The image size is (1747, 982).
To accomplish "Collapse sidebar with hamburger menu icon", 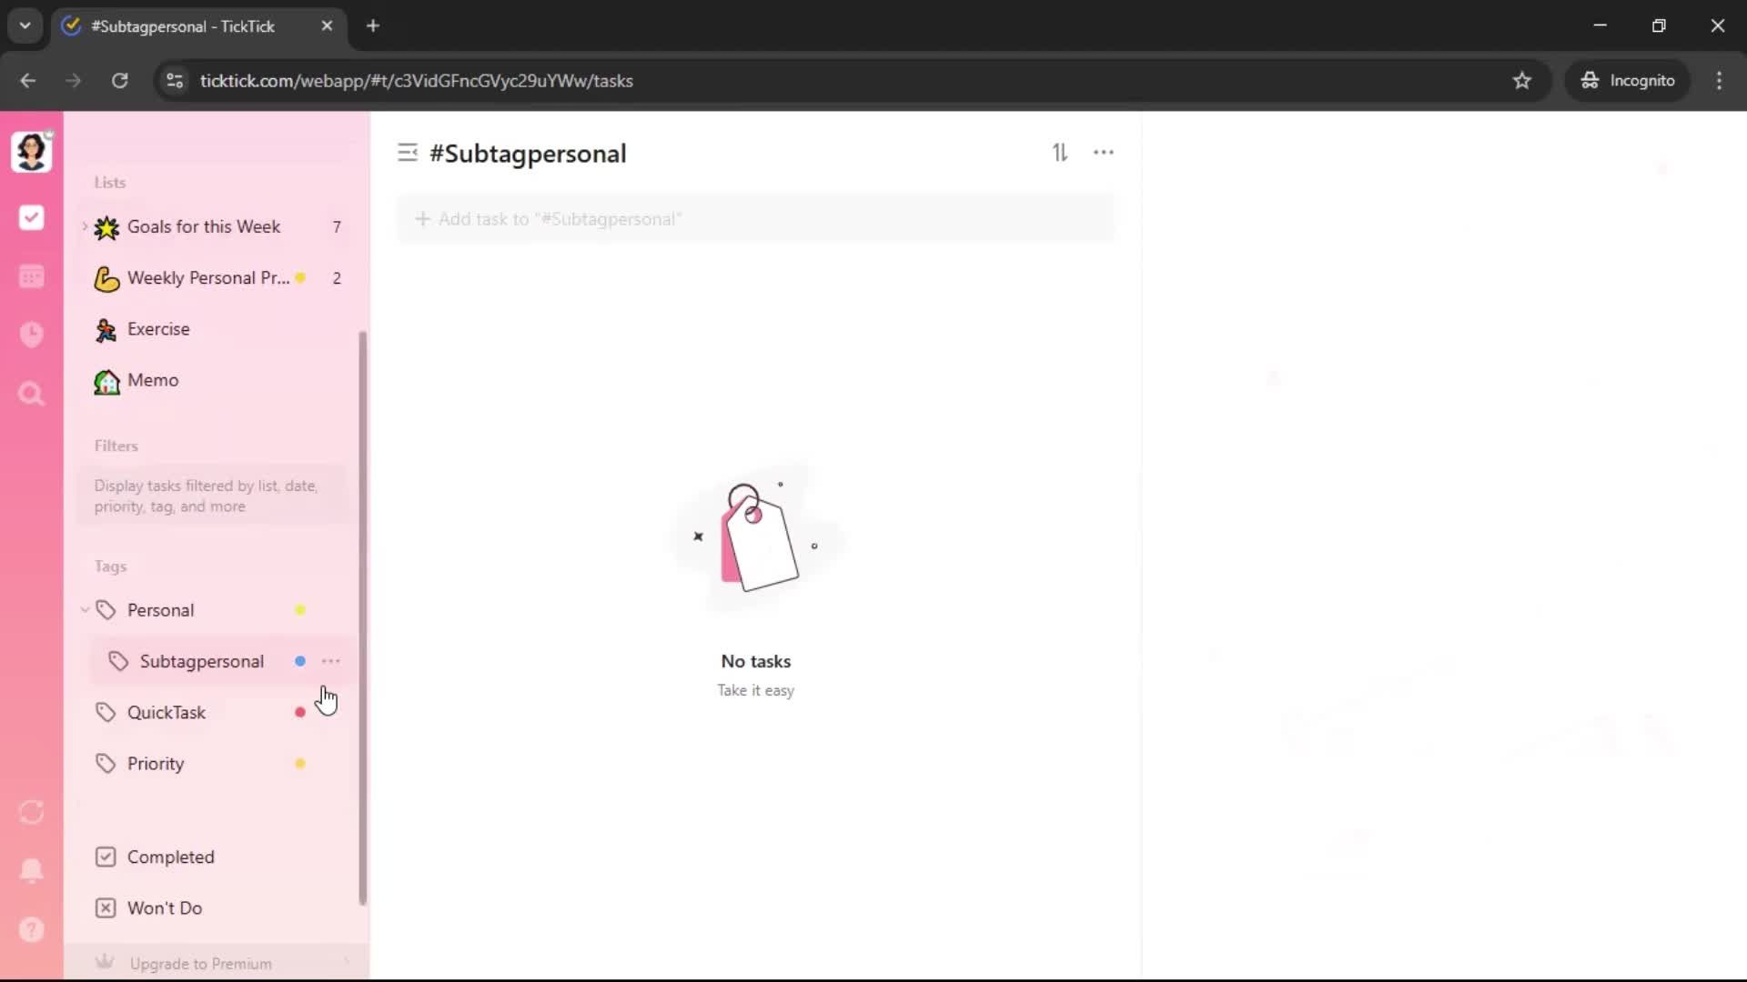I will coord(408,153).
